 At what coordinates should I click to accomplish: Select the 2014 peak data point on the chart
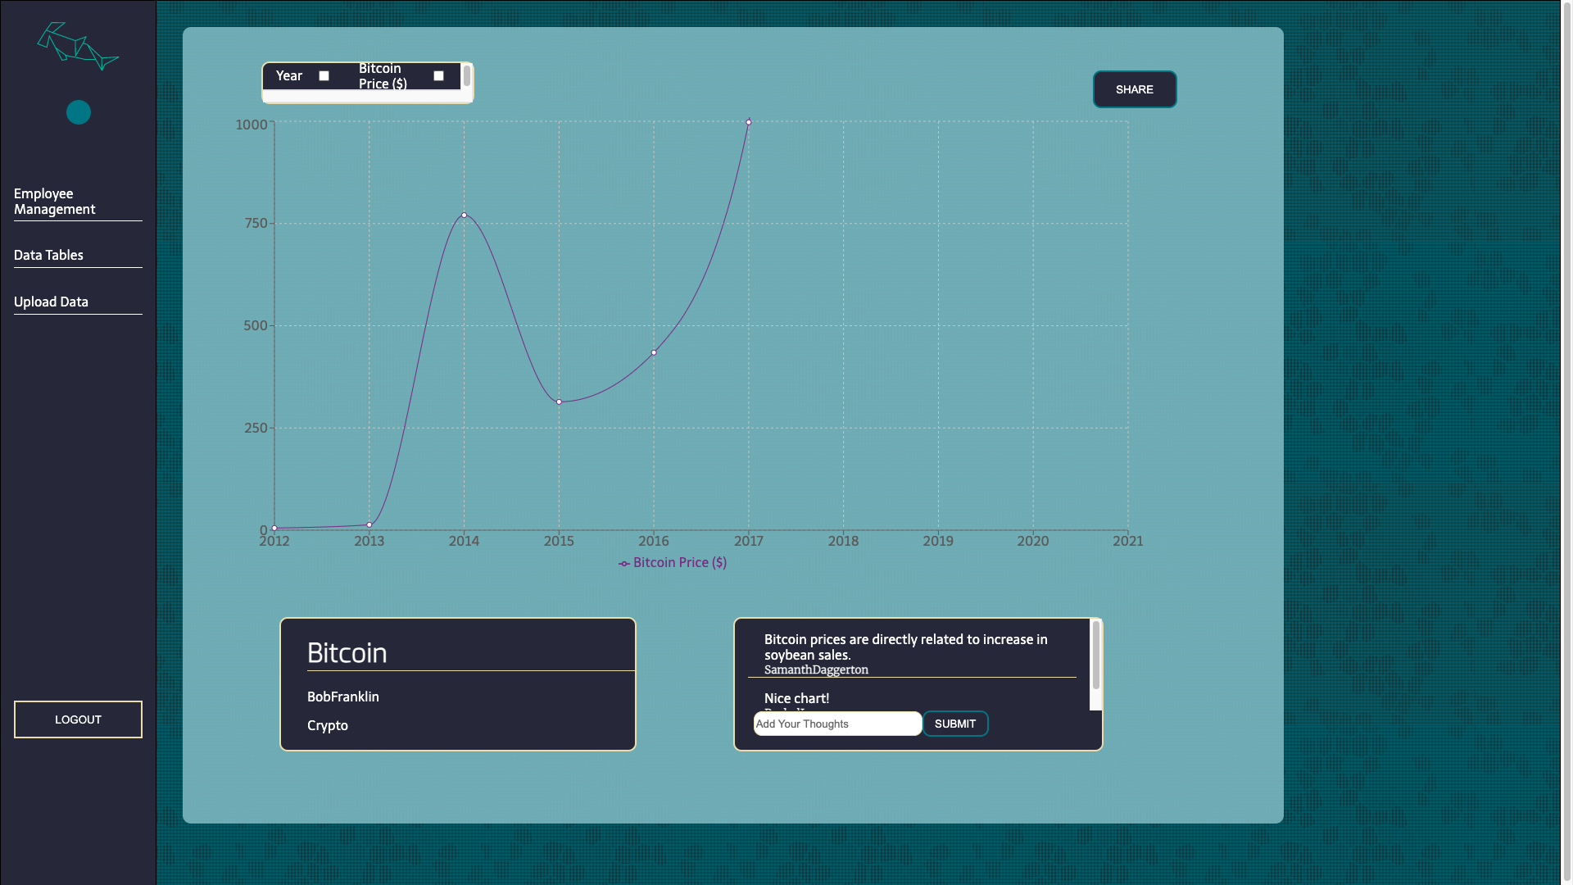pyautogui.click(x=464, y=215)
